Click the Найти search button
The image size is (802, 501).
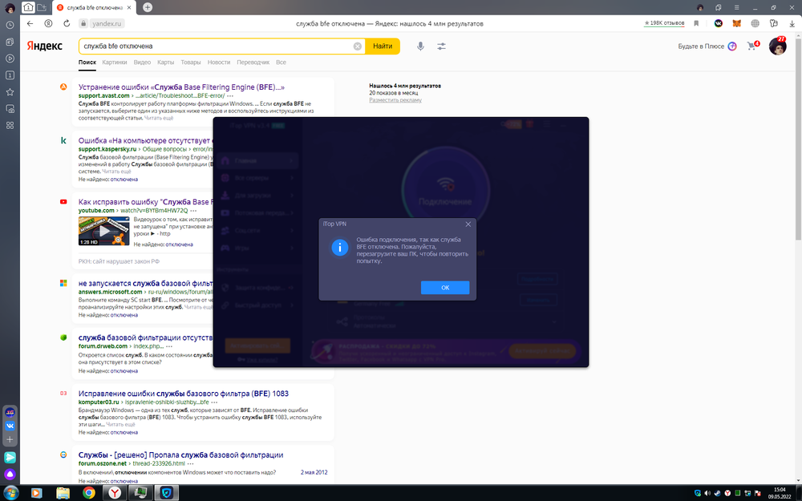[x=383, y=46]
